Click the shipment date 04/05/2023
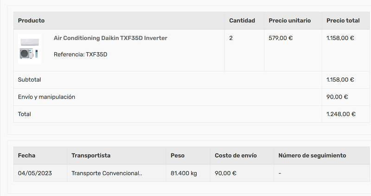The image size is (371, 196). (35, 173)
